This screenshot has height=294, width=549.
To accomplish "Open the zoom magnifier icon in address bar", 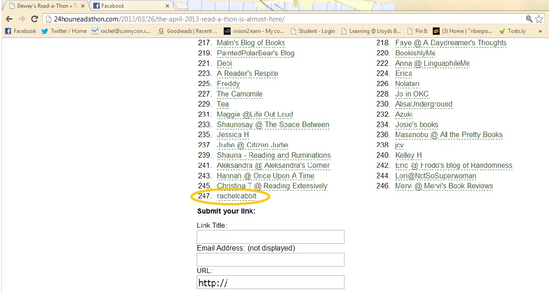I will [529, 19].
